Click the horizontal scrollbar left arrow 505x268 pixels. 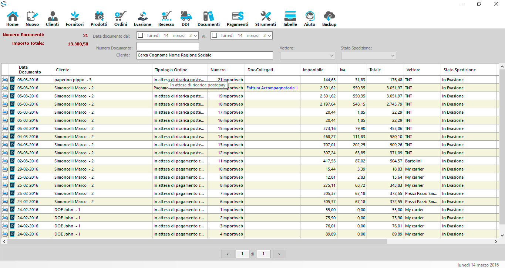click(3, 241)
